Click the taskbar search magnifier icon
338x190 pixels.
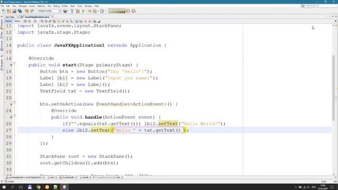click(12, 187)
